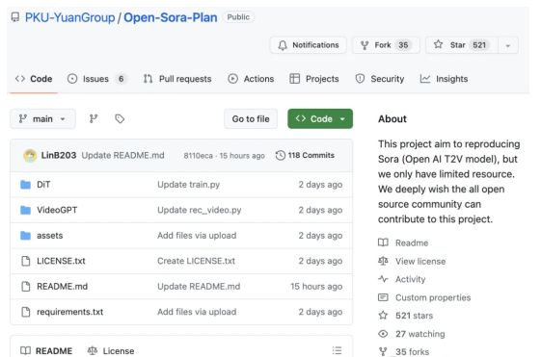Click the folder icon next to DiT
Viewport: 541px width, 357px height.
[x=25, y=185]
